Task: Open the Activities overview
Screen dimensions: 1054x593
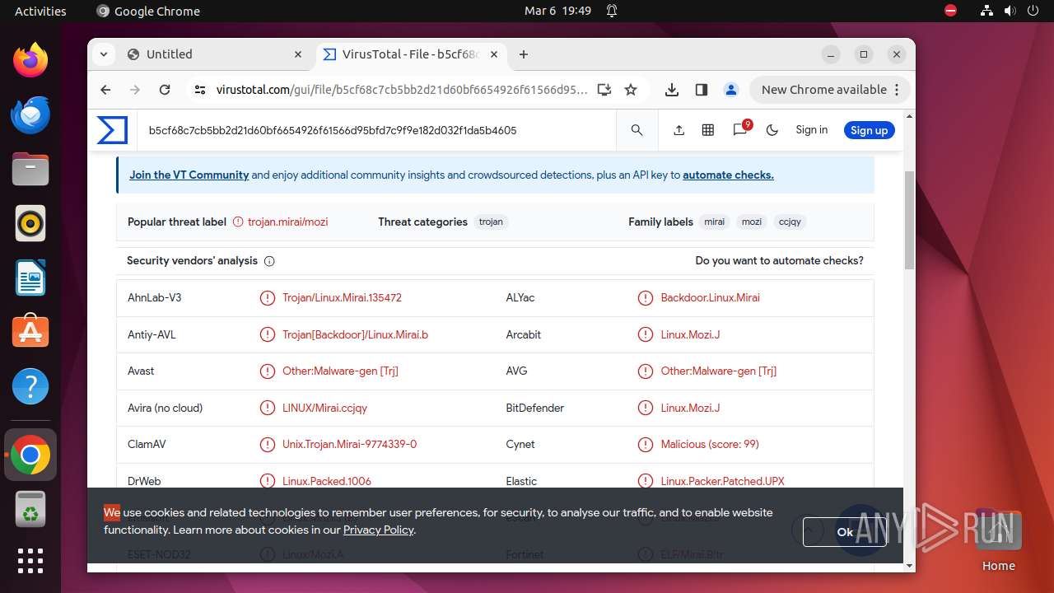Action: tap(40, 11)
